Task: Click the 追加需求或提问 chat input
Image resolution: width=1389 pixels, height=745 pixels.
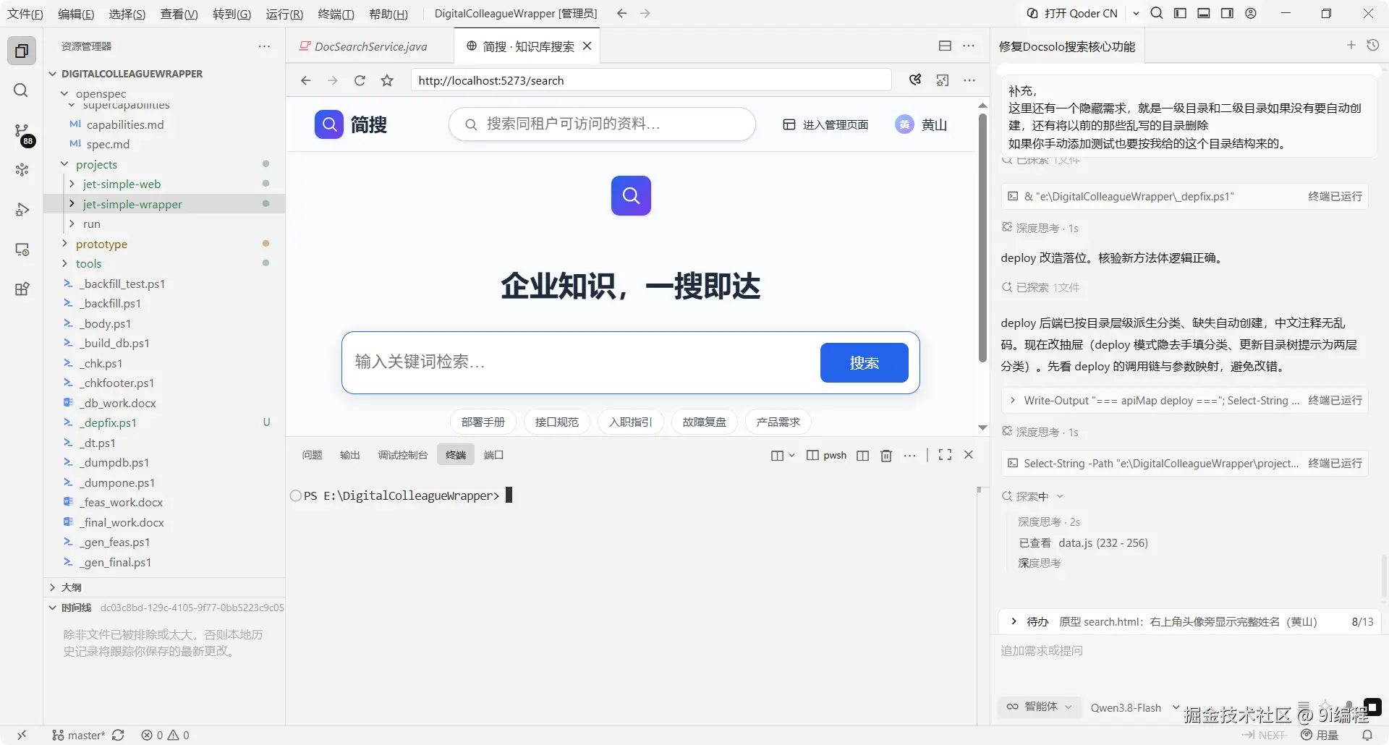Action: tap(1189, 651)
